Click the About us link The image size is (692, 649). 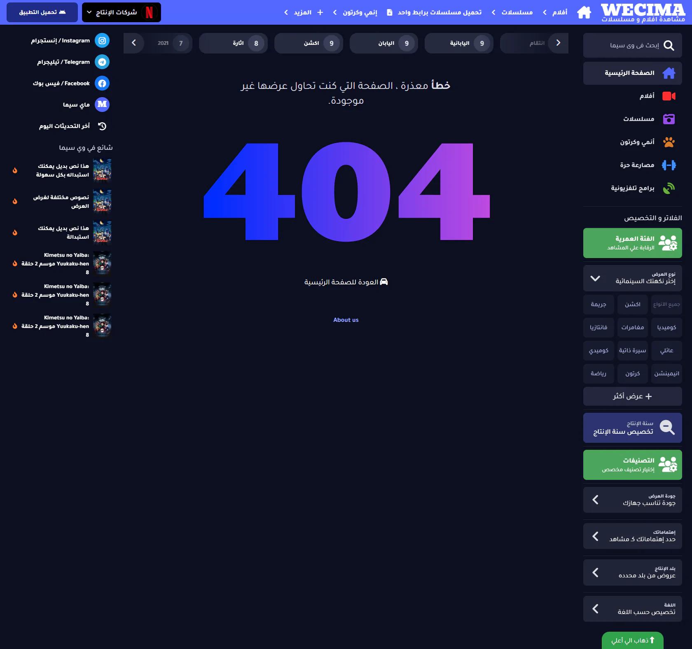coord(346,320)
